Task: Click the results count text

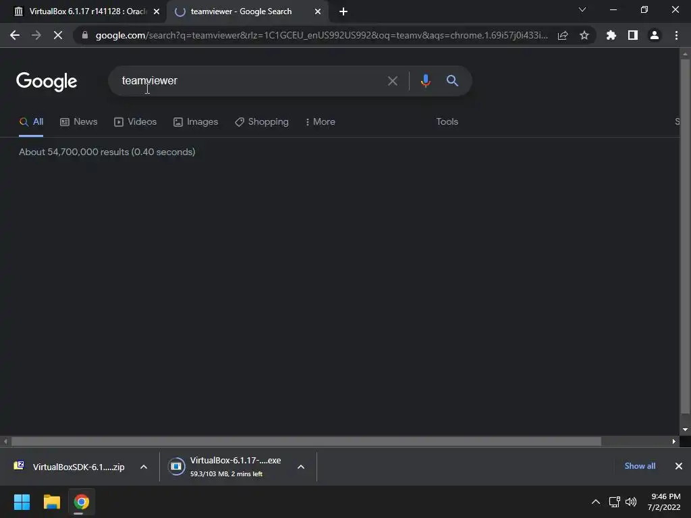Action: (107, 152)
